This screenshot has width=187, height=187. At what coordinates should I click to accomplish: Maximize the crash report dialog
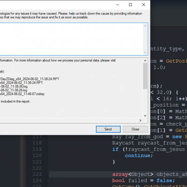(x=130, y=5)
